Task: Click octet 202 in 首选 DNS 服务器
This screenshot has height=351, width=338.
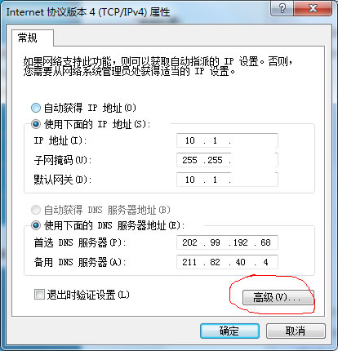Action: (189, 242)
